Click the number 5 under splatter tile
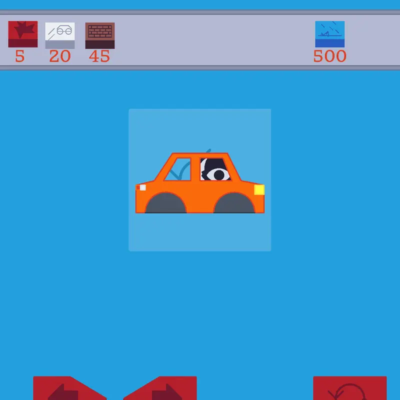 (20, 56)
